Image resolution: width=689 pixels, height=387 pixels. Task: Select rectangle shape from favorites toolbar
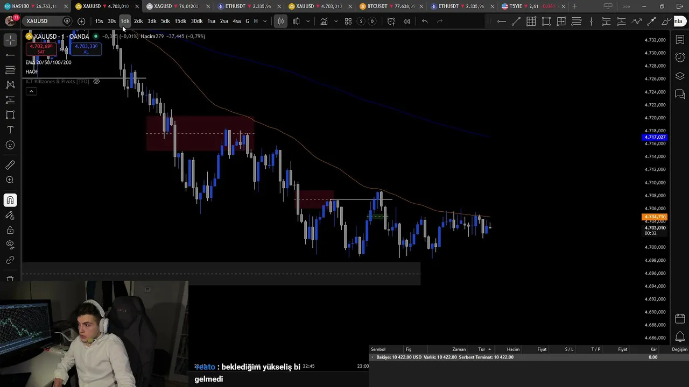546,21
